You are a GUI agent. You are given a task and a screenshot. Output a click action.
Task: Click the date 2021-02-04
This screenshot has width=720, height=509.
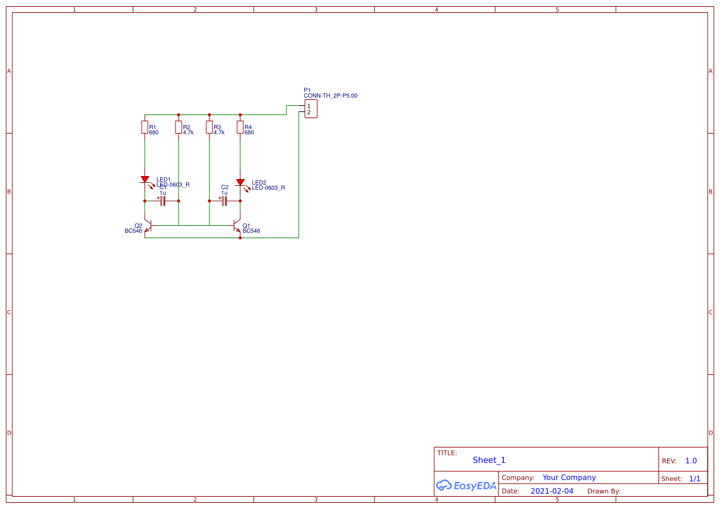pos(552,491)
